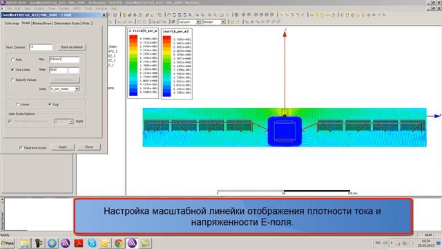Click the mail envelope taskbar icon
442x249 pixels.
(105, 243)
